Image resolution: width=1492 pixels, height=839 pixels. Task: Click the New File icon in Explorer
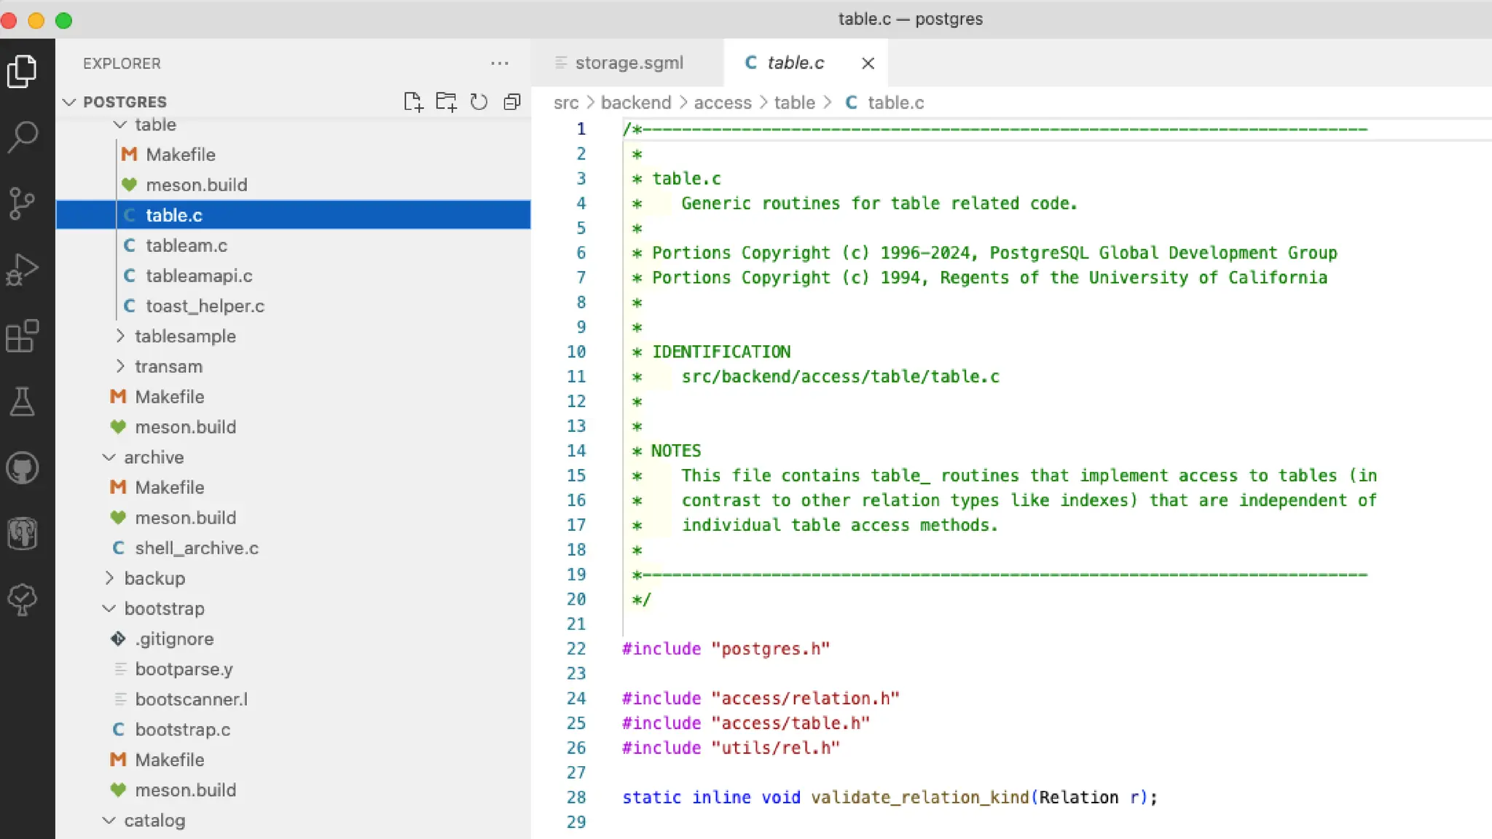(413, 102)
